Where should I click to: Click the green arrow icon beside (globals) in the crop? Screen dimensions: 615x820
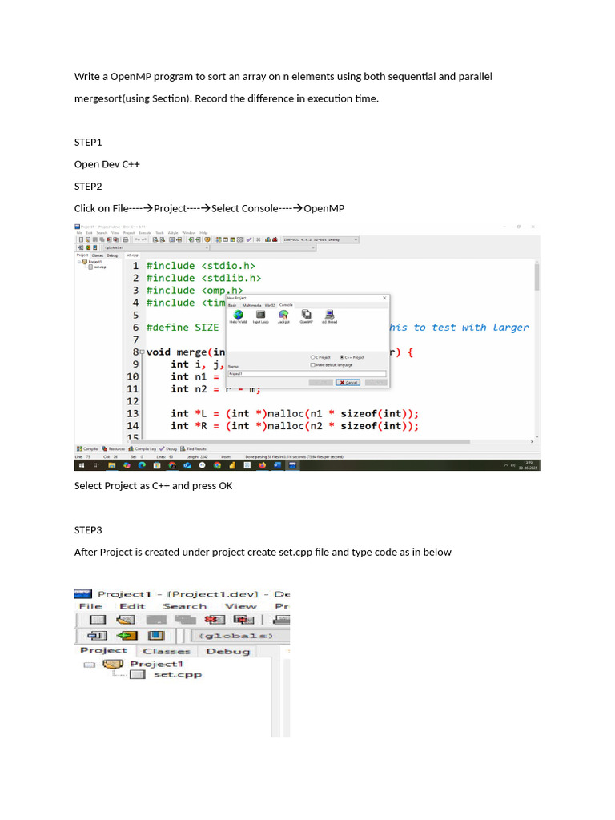point(127,635)
